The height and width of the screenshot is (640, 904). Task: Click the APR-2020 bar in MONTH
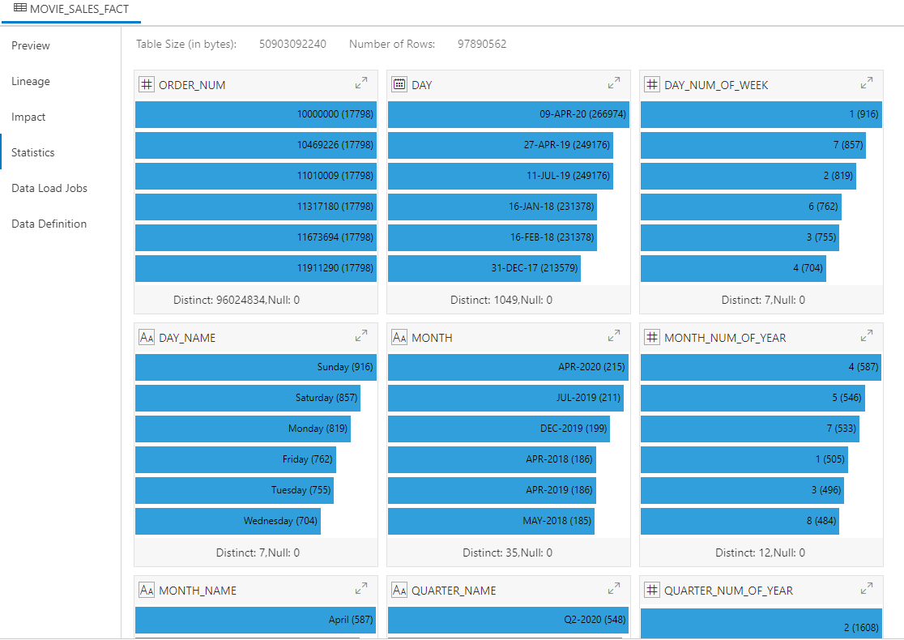point(508,367)
